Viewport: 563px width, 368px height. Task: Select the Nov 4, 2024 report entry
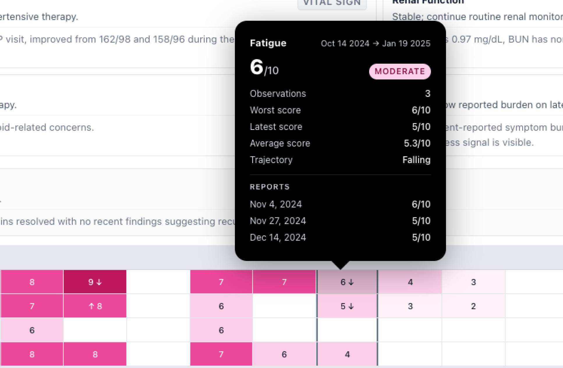(340, 204)
